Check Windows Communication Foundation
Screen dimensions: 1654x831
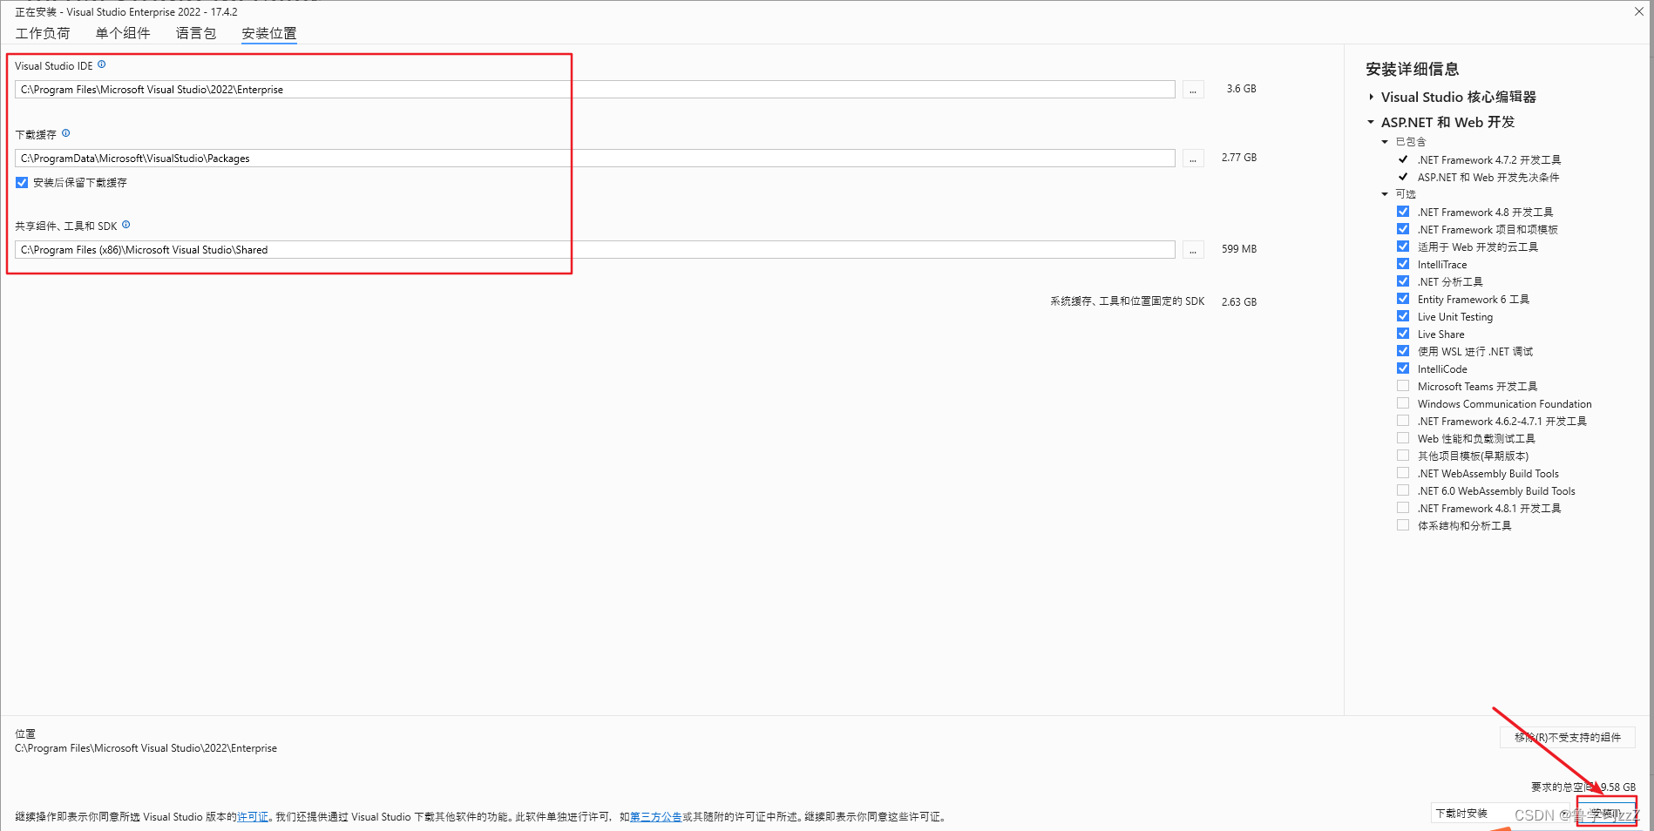(x=1403, y=403)
